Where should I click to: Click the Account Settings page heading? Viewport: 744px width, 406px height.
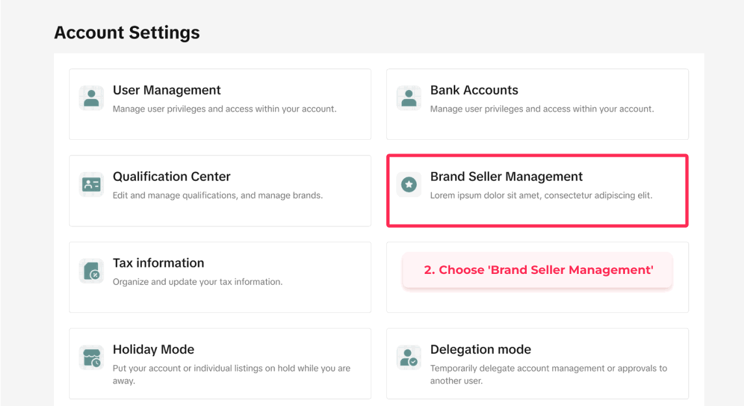tap(127, 33)
